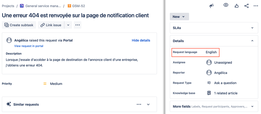
Task: Click the Knowledge base label
Action: 184,93
